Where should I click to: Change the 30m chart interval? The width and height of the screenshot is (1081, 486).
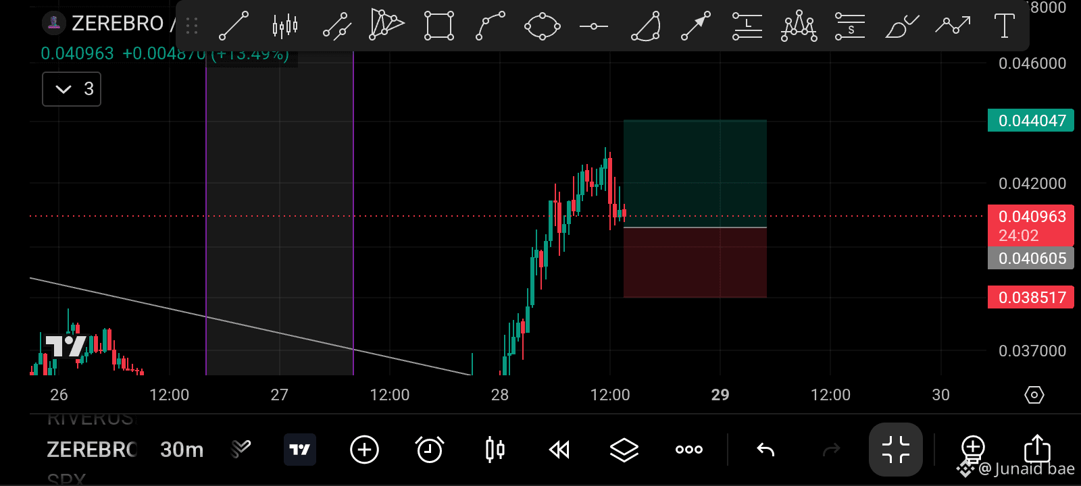click(182, 450)
